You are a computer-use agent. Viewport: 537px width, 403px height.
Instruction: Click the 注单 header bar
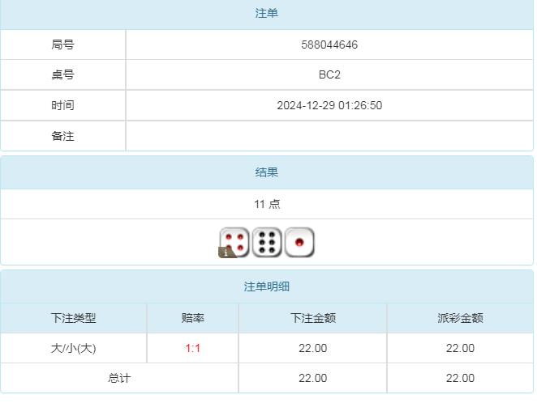267,14
